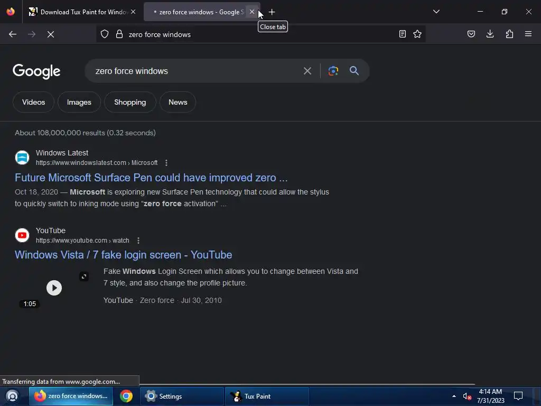Screen dimensions: 541x406
Task: Click the site padlock icon
Action: (x=119, y=34)
